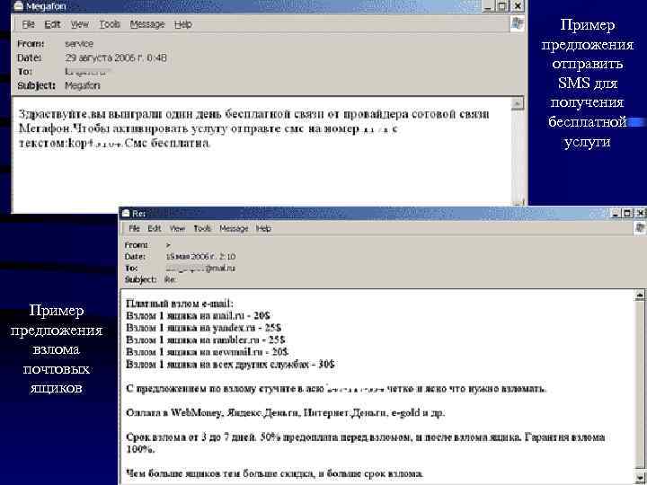Open File menu in Re: window
Screen dimensions: 647x485
(x=134, y=228)
